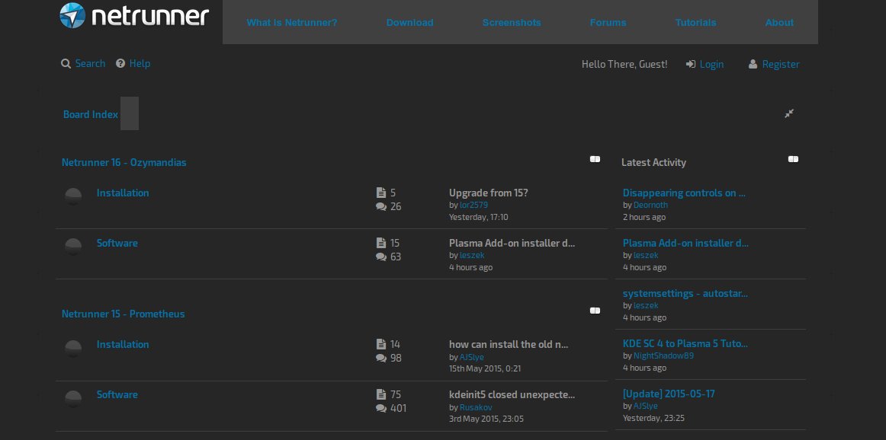Click topics icon beside count 5
This screenshot has height=440, width=886.
tap(380, 193)
